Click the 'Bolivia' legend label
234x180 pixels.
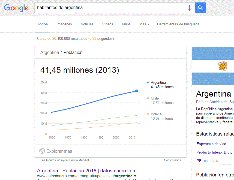pos(156,114)
